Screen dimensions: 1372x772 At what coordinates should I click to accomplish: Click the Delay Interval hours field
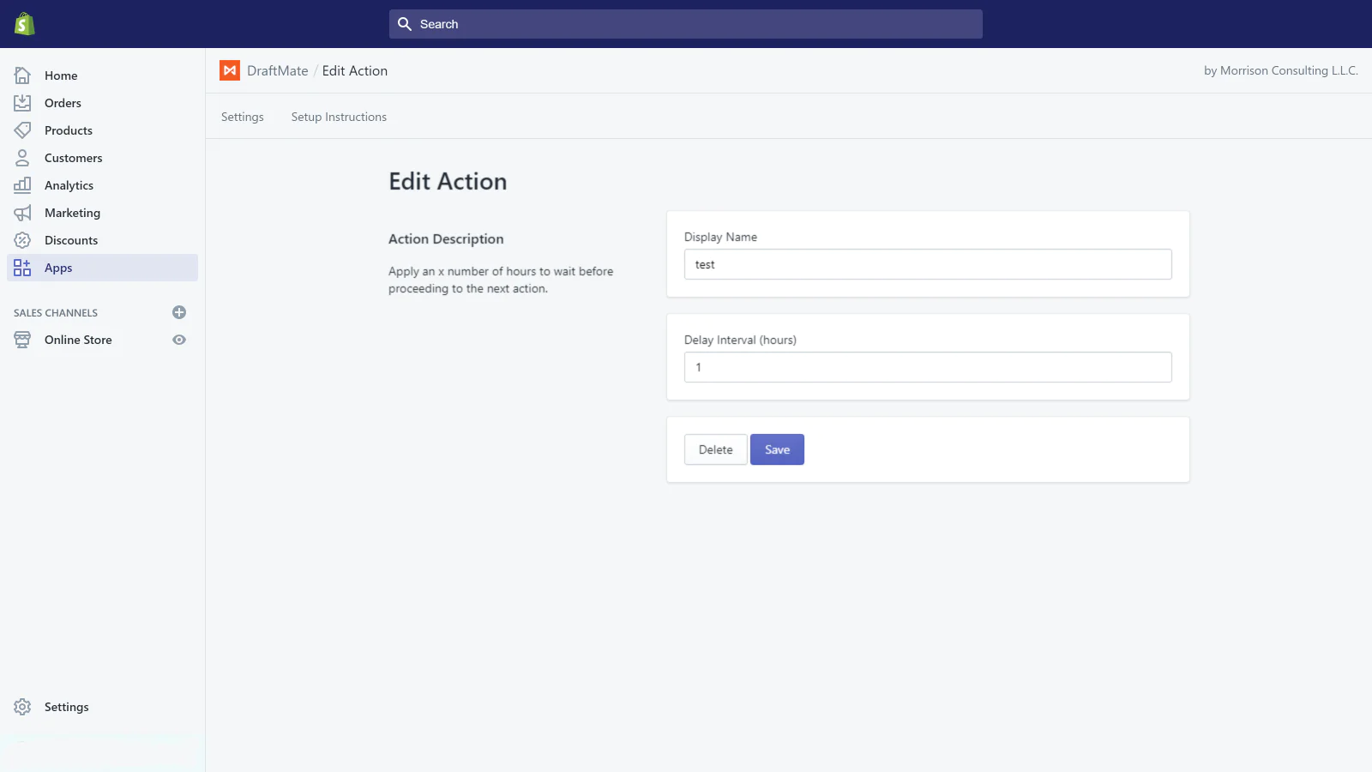coord(928,367)
